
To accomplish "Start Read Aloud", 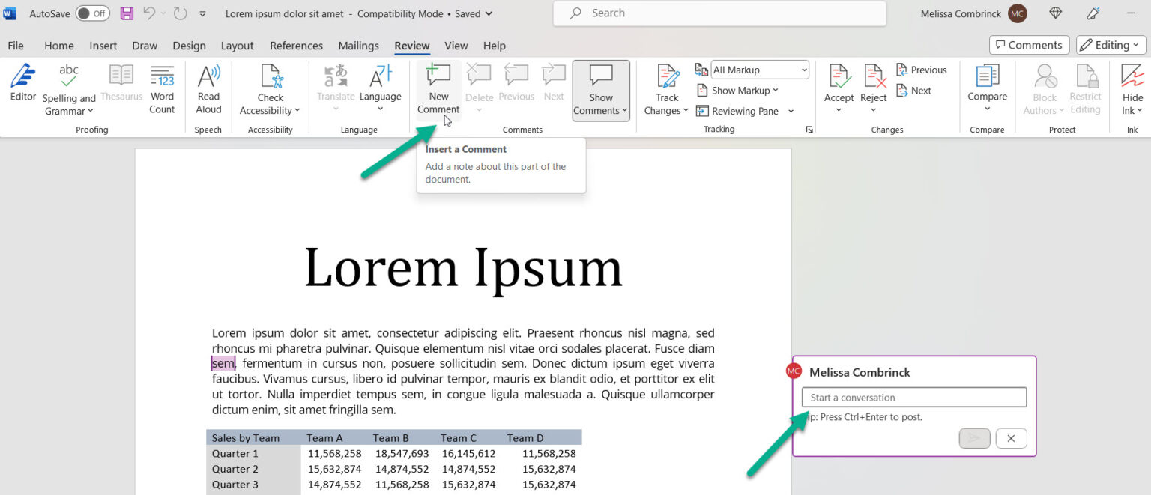I will [208, 90].
